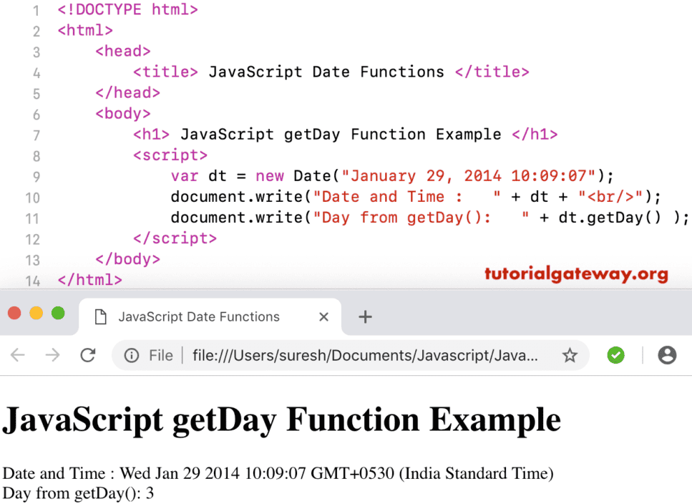Bookmark this page using the star icon
Viewport: 692px width, 504px height.
pyautogui.click(x=570, y=355)
